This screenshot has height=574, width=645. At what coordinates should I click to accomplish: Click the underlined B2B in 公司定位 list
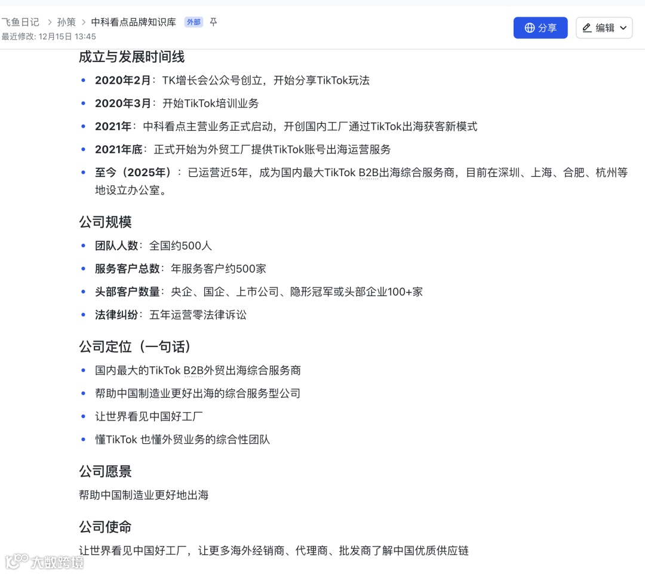(193, 371)
